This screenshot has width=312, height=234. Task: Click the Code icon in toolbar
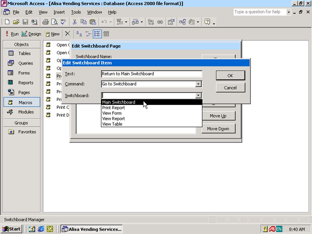(150, 22)
